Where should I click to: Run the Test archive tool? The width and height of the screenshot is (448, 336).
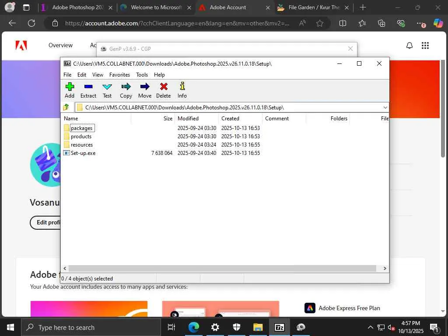(x=107, y=90)
